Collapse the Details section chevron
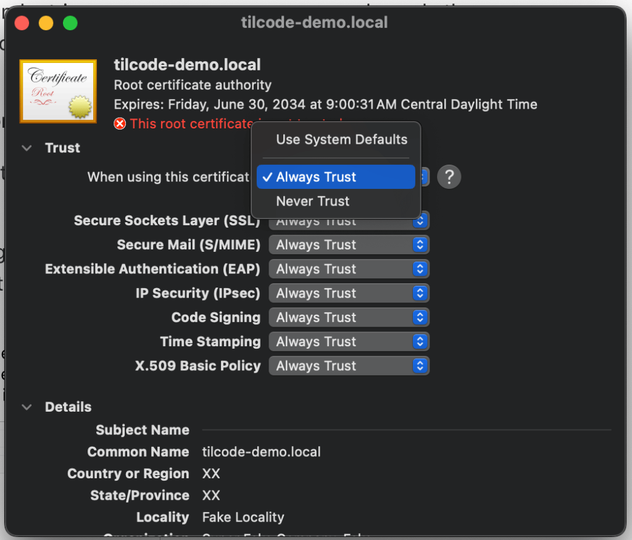 tap(27, 407)
